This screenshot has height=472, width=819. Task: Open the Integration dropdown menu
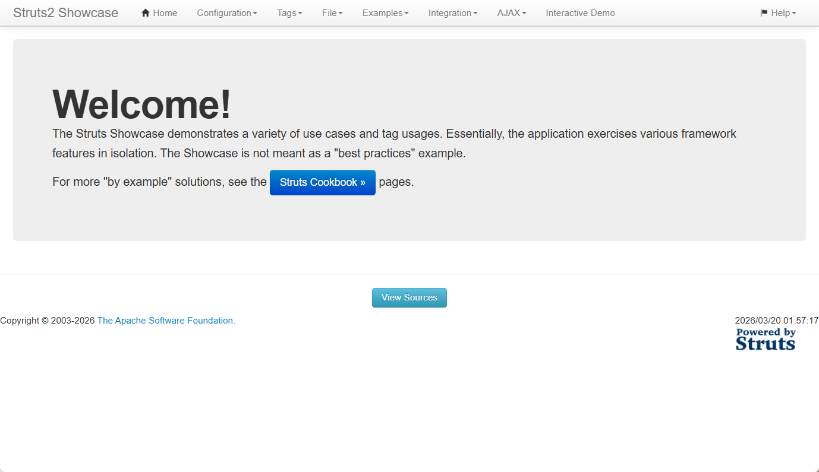coord(453,13)
